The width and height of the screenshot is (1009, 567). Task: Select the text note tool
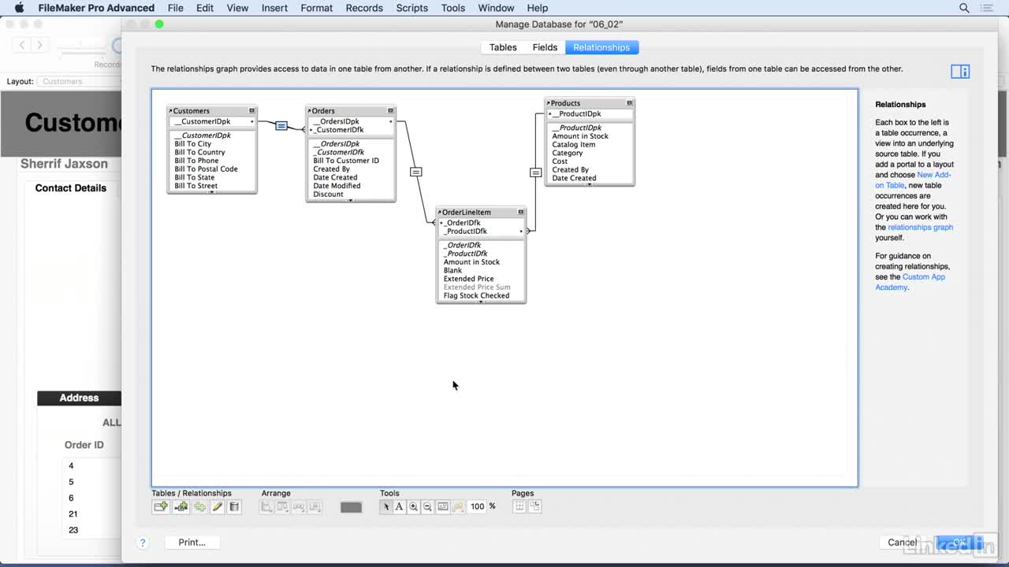tap(400, 507)
